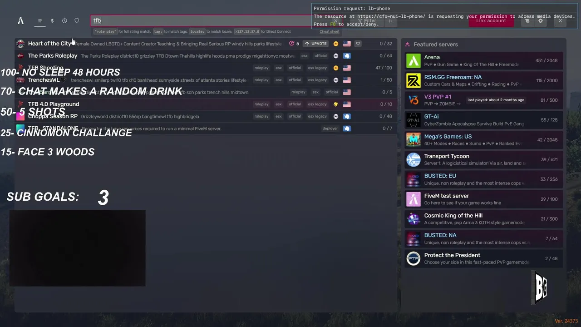
Task: Favorite Heart of the City with heart toggle
Action: click(x=358, y=44)
